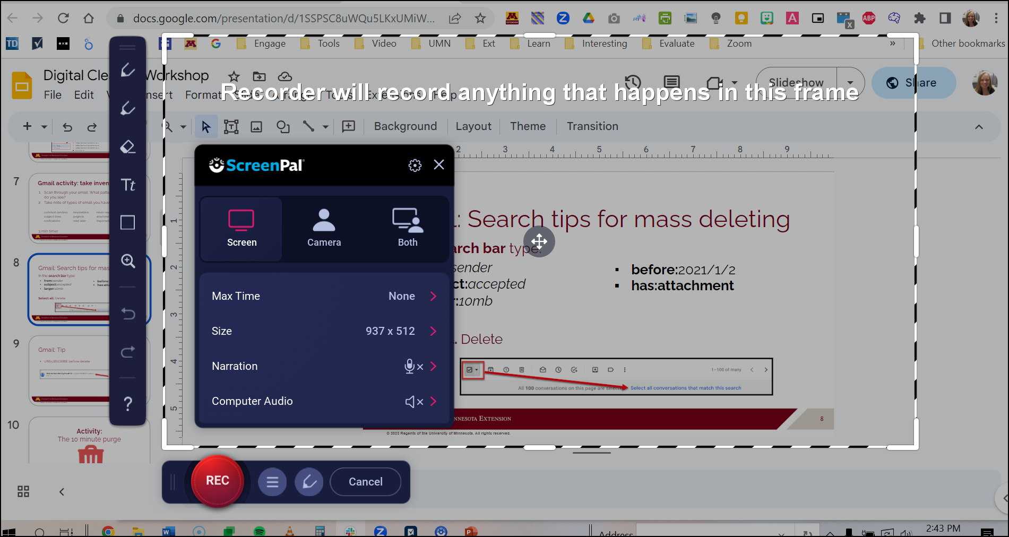Click the new slide plus button

point(28,126)
